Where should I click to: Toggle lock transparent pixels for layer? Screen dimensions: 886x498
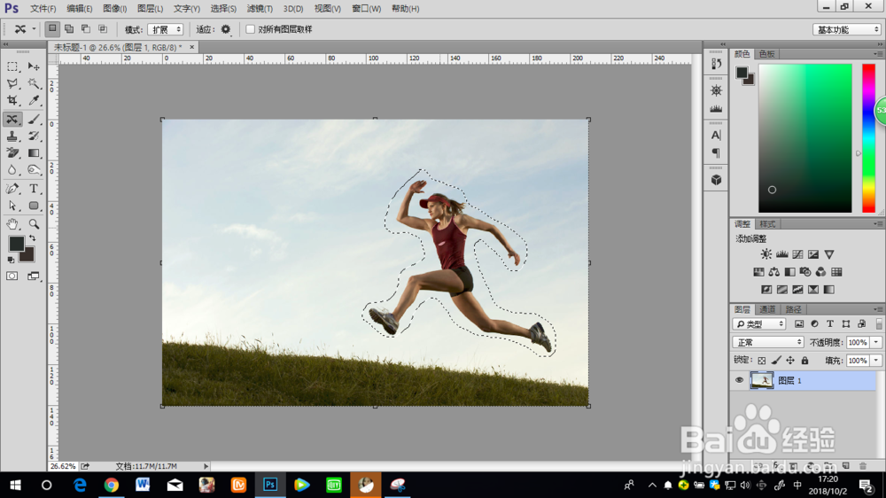[x=761, y=361]
